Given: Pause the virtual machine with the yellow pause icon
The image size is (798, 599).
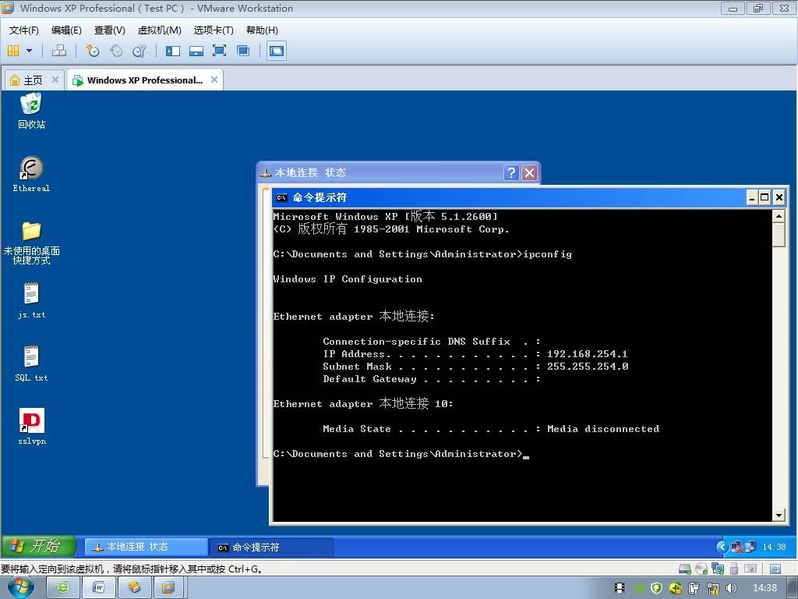Looking at the screenshot, I should pos(13,51).
